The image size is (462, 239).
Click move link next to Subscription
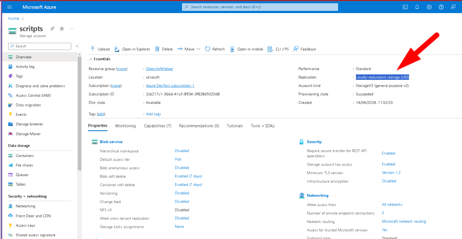[x=116, y=86]
